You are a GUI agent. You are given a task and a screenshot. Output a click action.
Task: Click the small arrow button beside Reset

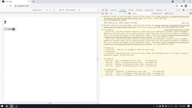coord(5,29)
